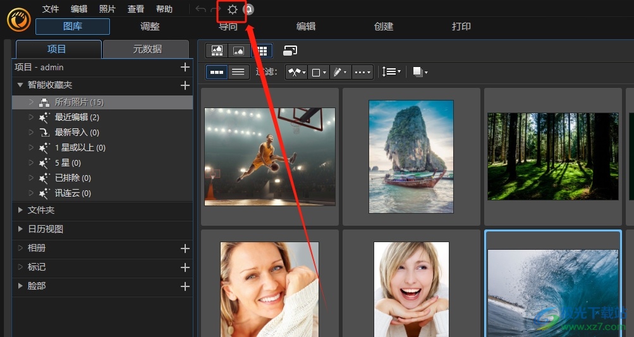Select 所有照片 (15) collection
The width and height of the screenshot is (634, 337).
click(102, 102)
